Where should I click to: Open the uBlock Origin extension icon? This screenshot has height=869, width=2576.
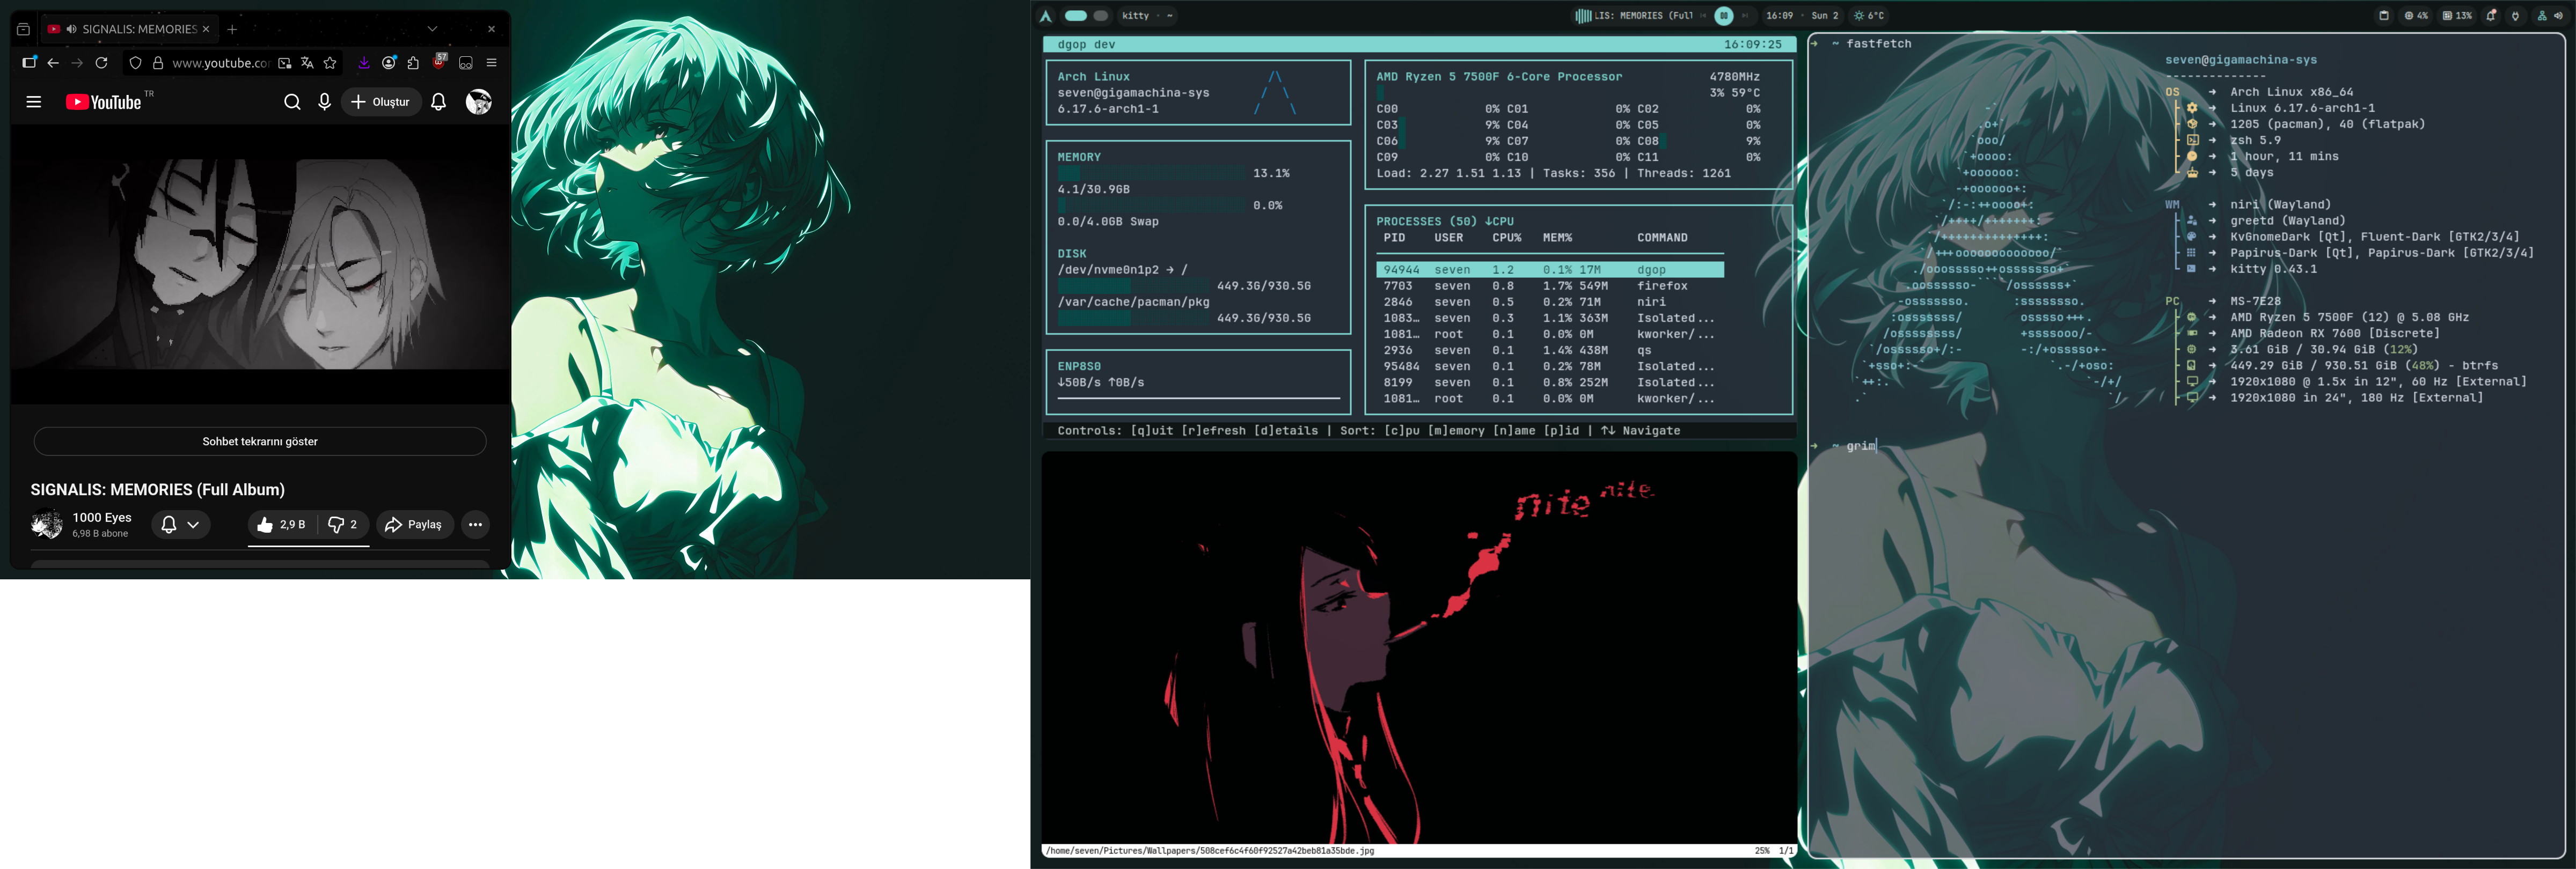[x=439, y=62]
